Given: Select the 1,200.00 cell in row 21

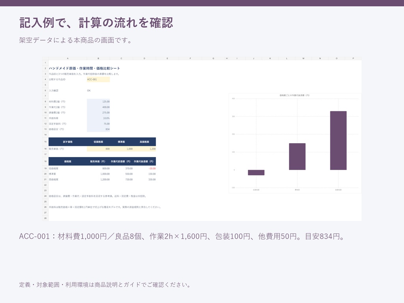Looking at the screenshot, I should tap(98, 180).
